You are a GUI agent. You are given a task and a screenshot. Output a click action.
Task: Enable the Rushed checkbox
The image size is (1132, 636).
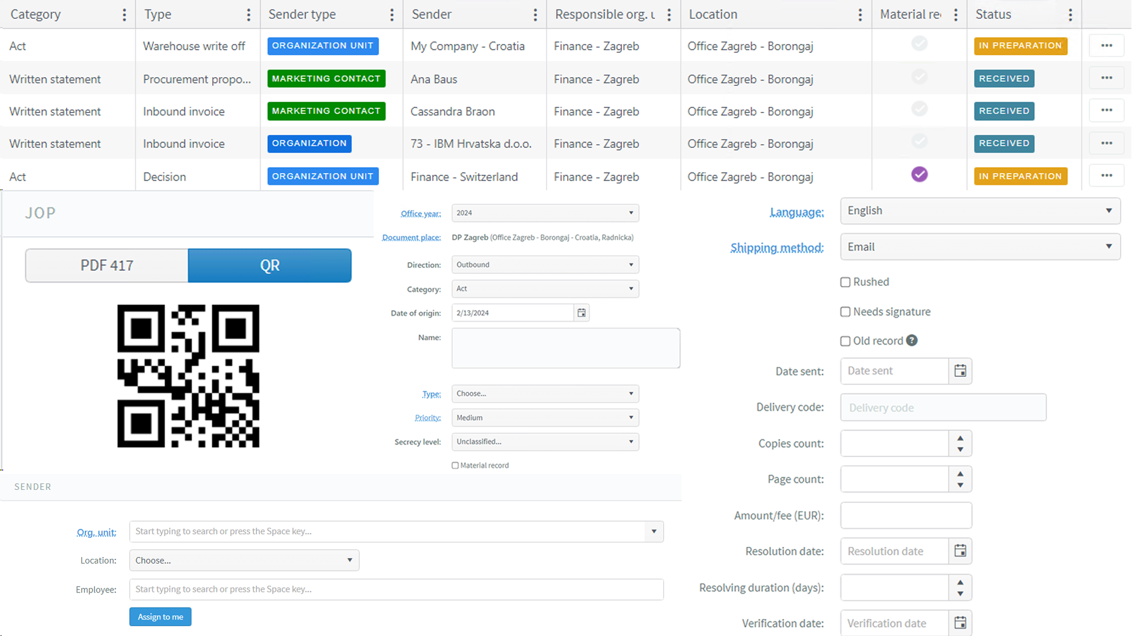coord(845,282)
